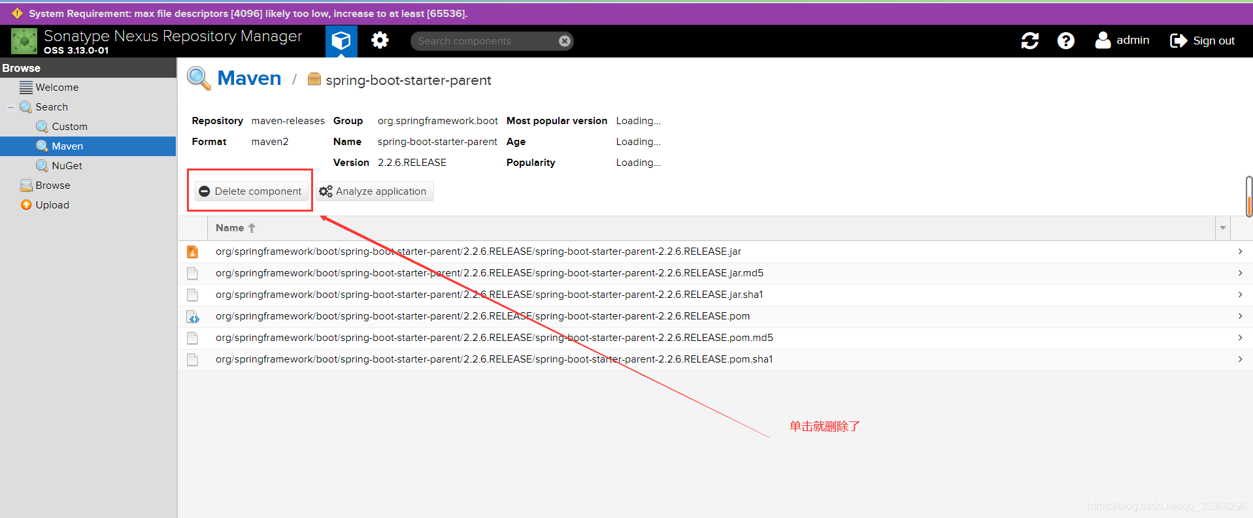Image resolution: width=1253 pixels, height=518 pixels.
Task: Open the Help question mark menu
Action: click(1066, 40)
